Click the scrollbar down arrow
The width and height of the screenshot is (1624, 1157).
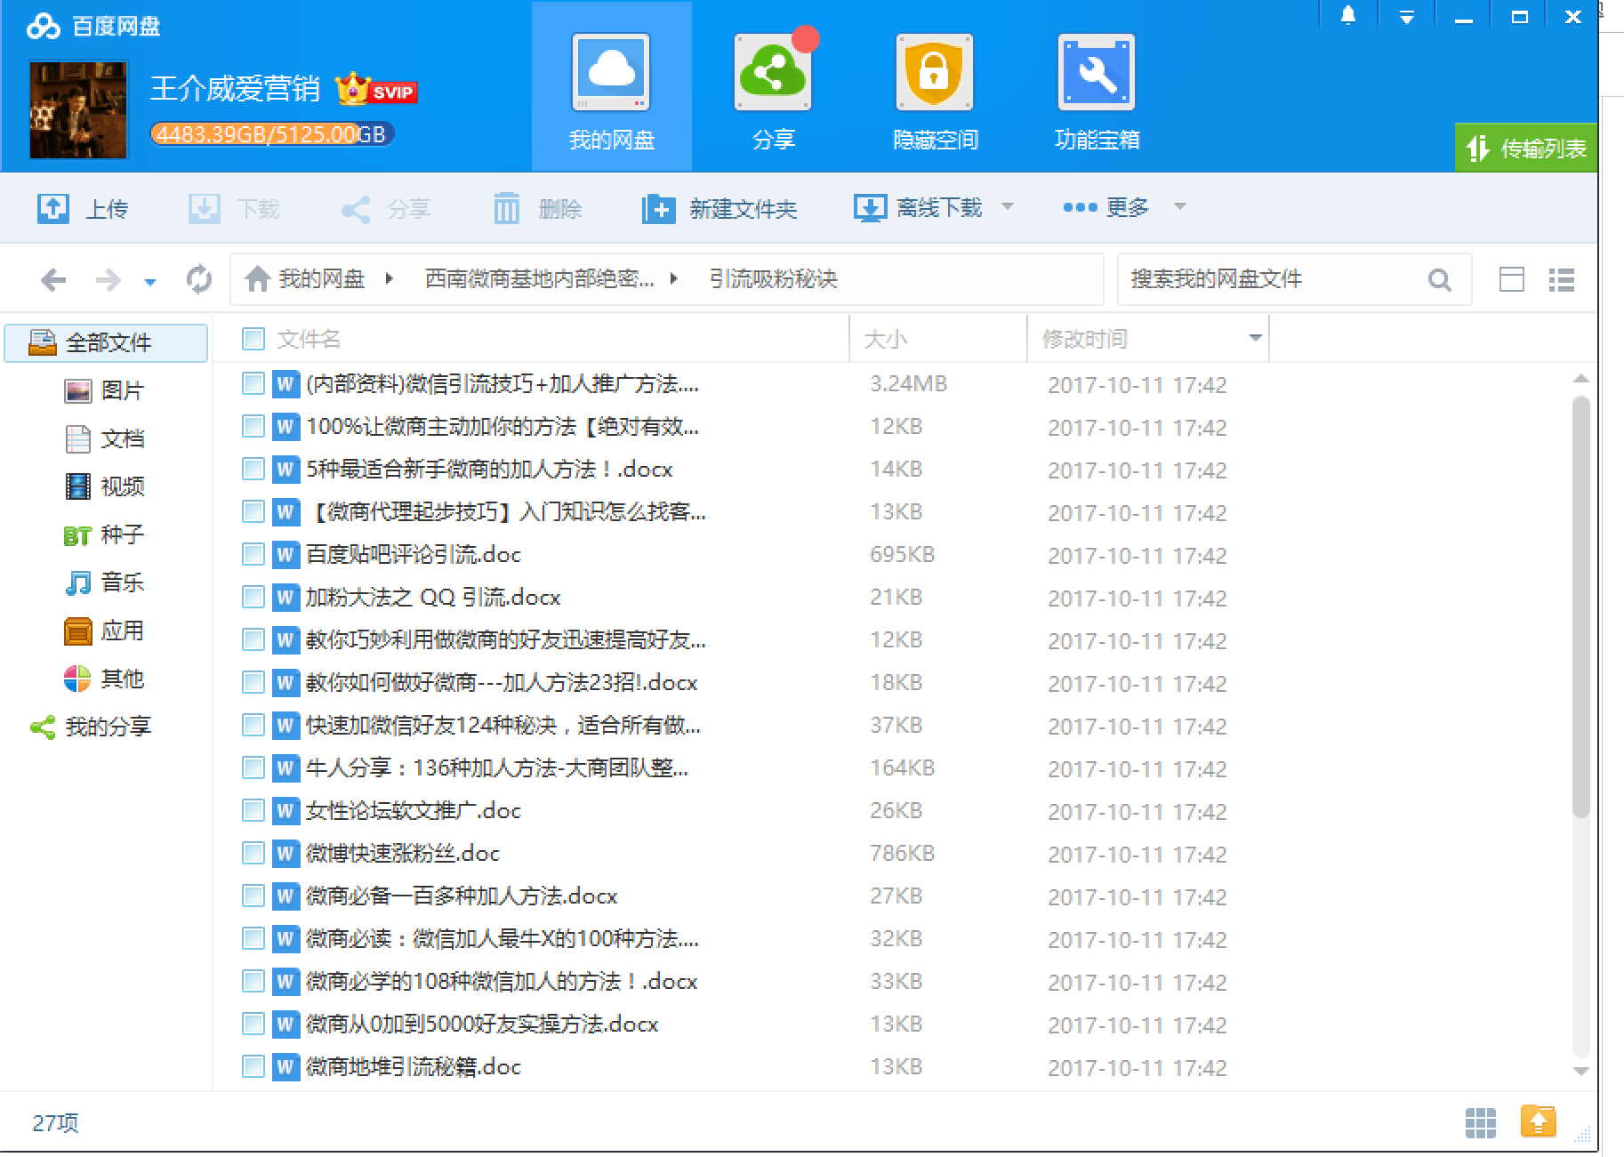[x=1580, y=1071]
